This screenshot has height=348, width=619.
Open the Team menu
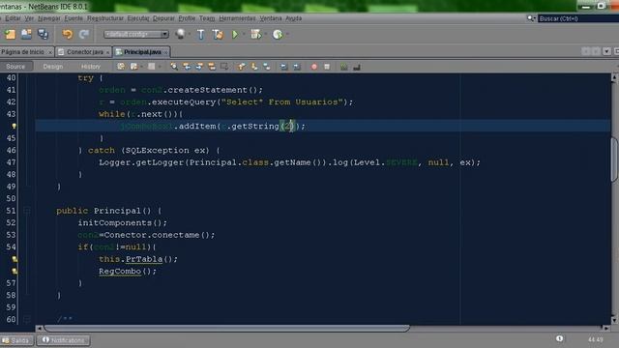(207, 18)
